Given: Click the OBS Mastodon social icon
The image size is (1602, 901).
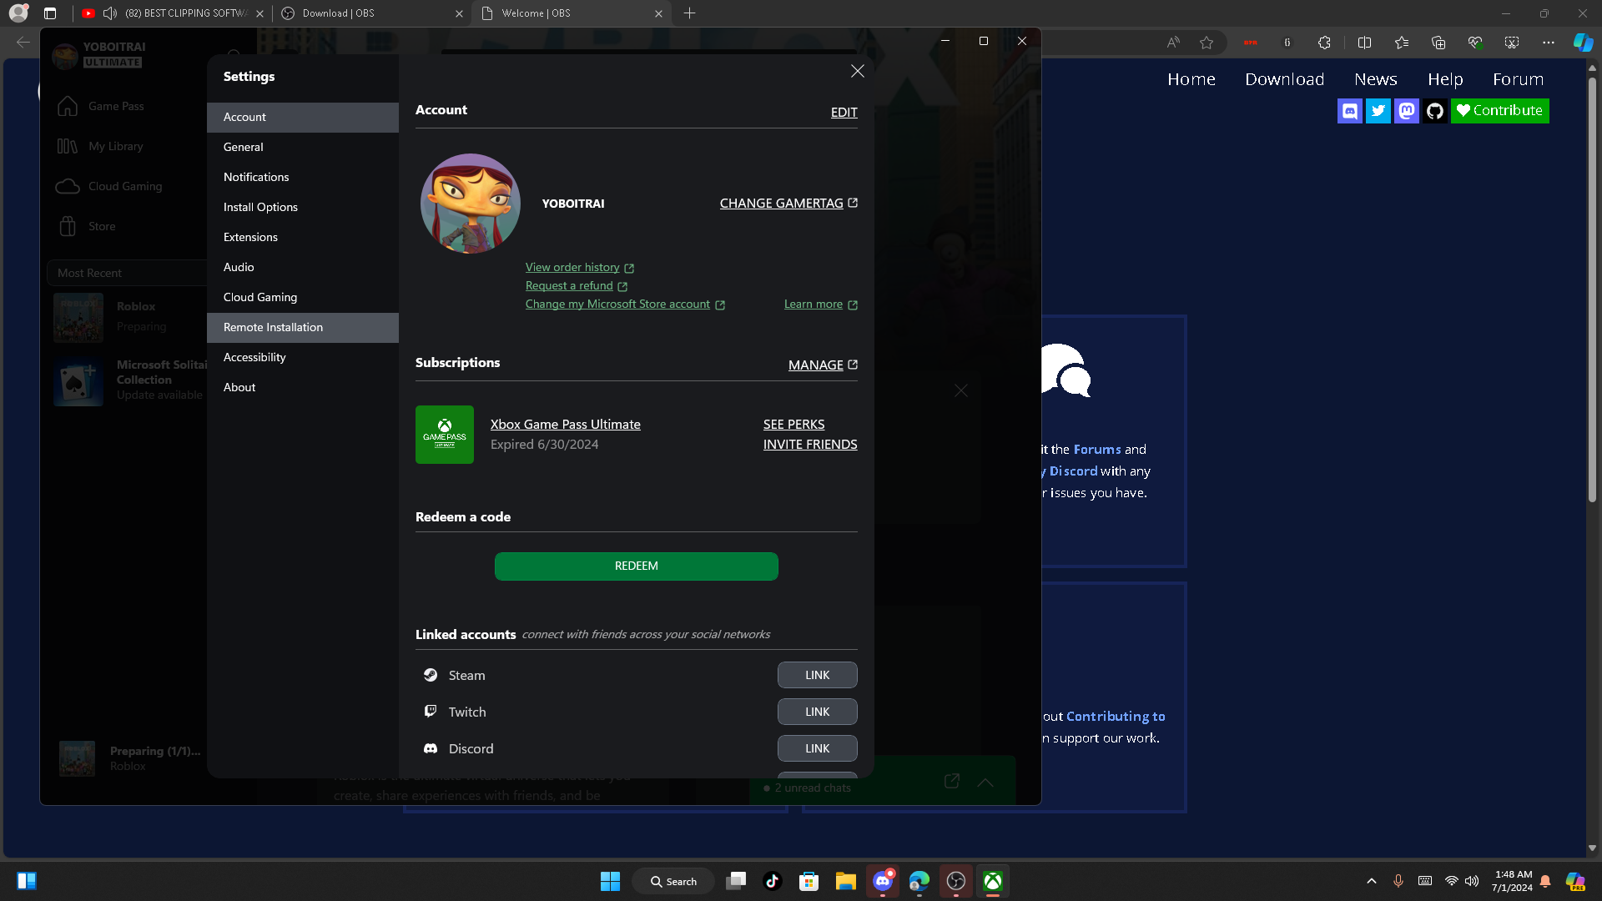Looking at the screenshot, I should [x=1407, y=111].
